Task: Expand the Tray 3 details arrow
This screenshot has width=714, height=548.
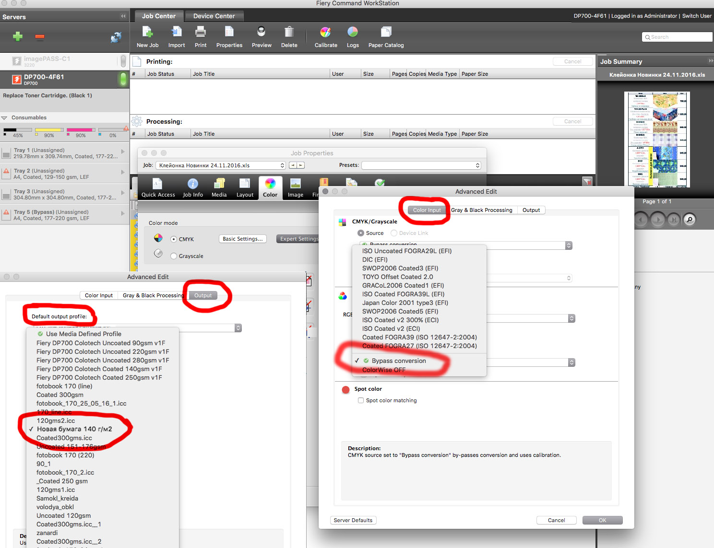Action: [123, 193]
